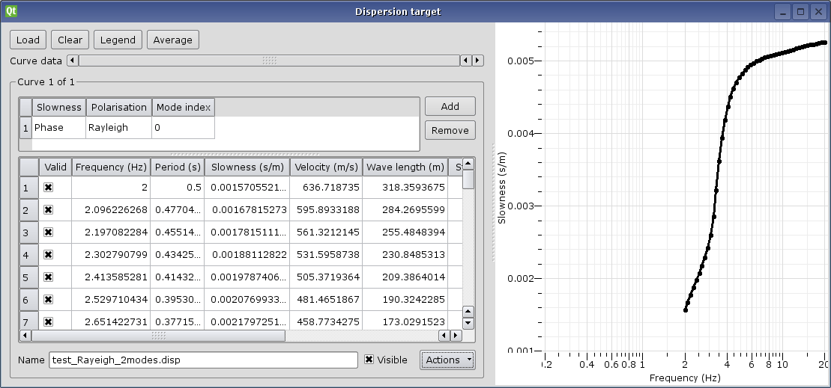Select the Phase slowness cell
831x388 pixels.
58,128
